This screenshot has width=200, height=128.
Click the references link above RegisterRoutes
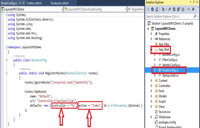(x=25, y=69)
